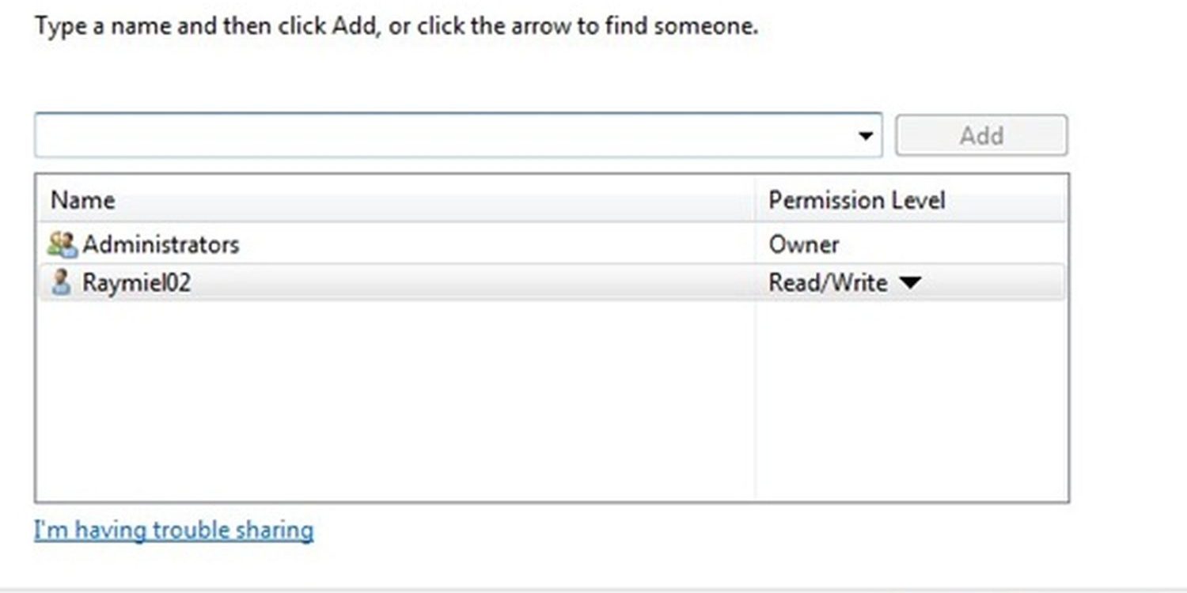Expand the Read/Write permission arrow for Raymiel02

[910, 283]
